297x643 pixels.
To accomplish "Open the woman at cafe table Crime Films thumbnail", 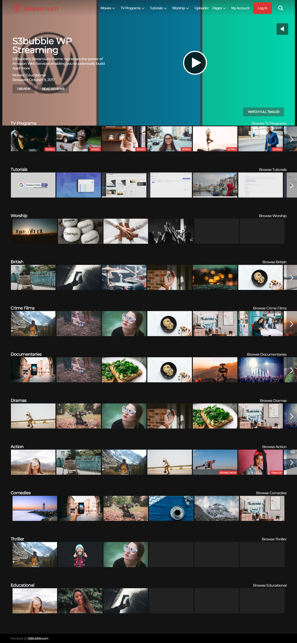I will click(x=260, y=324).
